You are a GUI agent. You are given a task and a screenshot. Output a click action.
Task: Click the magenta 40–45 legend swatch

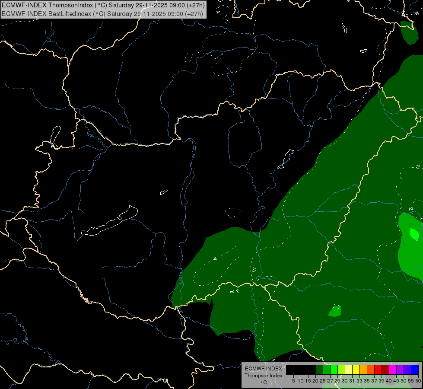click(x=393, y=370)
